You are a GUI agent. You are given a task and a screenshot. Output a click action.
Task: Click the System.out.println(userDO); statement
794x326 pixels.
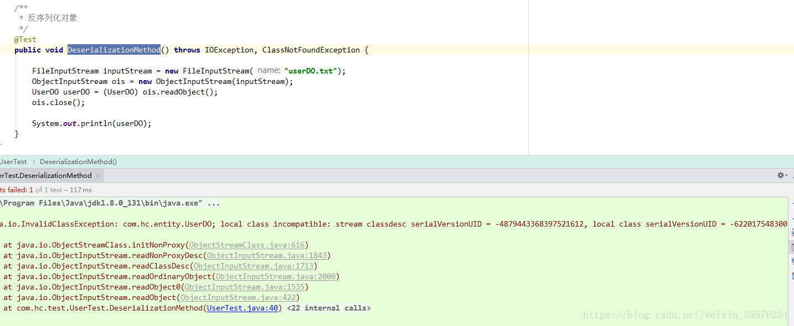91,124
